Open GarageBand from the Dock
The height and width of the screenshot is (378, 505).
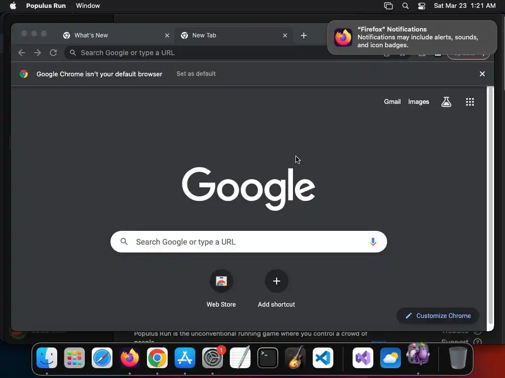tap(295, 358)
